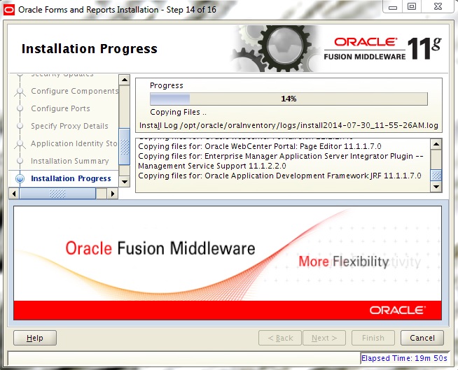Click the Configure Components step node icon
458x370 pixels.
click(x=19, y=91)
